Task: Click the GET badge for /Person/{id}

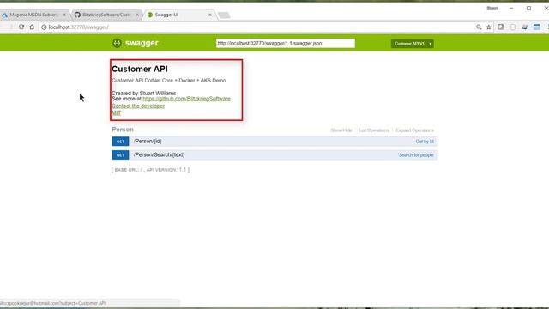Action: [x=120, y=142]
